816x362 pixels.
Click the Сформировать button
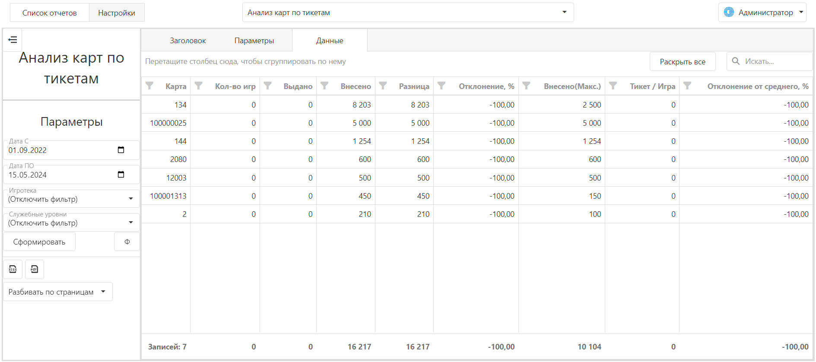pyautogui.click(x=39, y=241)
